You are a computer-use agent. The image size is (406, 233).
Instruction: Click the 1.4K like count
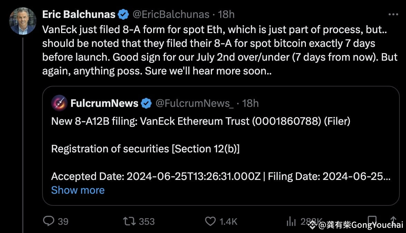point(228,221)
